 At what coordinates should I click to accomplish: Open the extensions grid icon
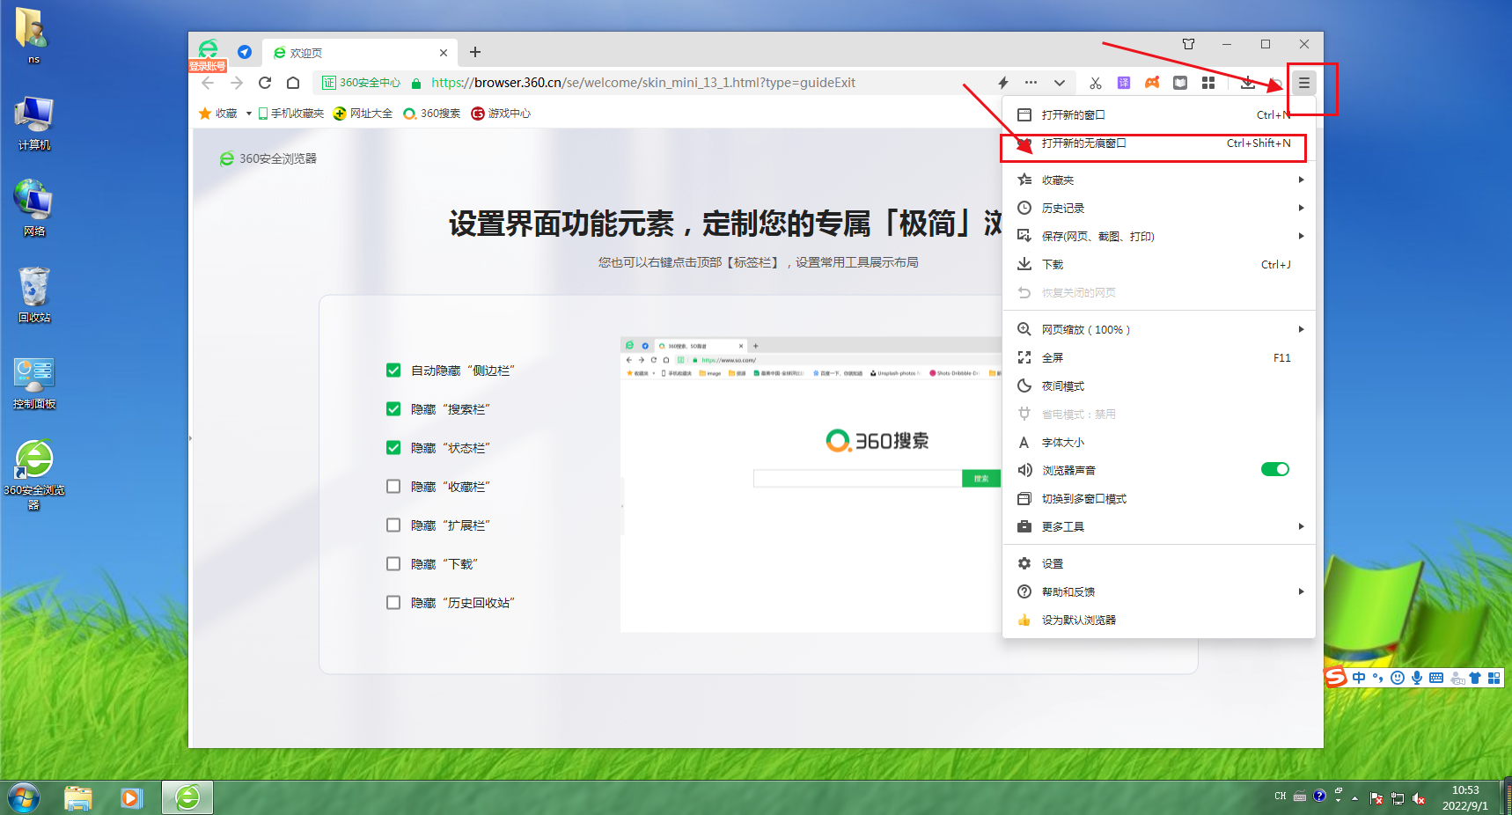tap(1208, 83)
